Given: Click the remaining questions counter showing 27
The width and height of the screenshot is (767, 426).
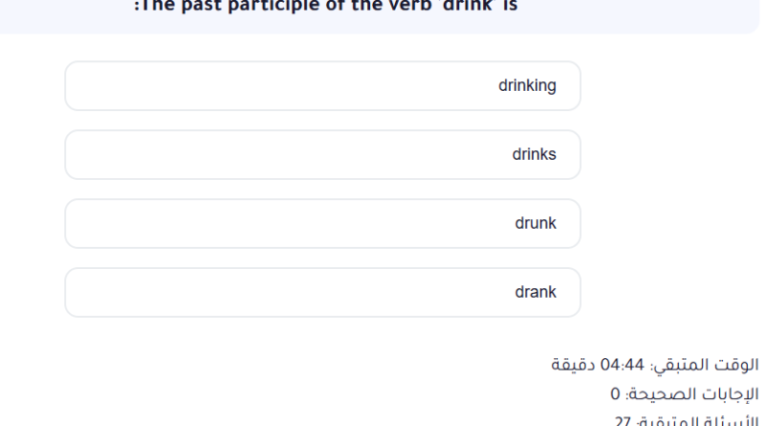Looking at the screenshot, I should pos(685,418).
